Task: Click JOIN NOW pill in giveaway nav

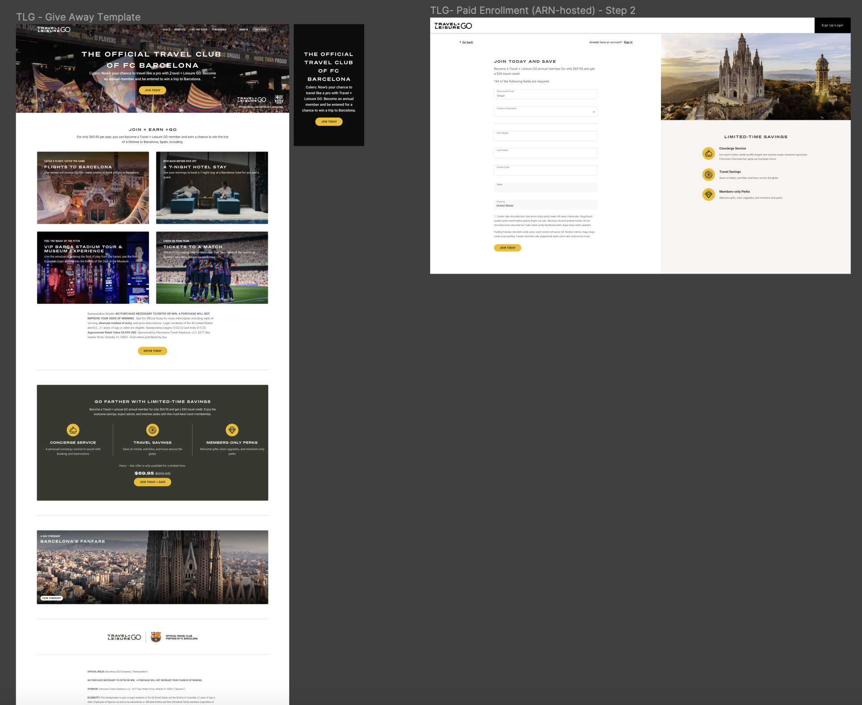Action: [260, 30]
